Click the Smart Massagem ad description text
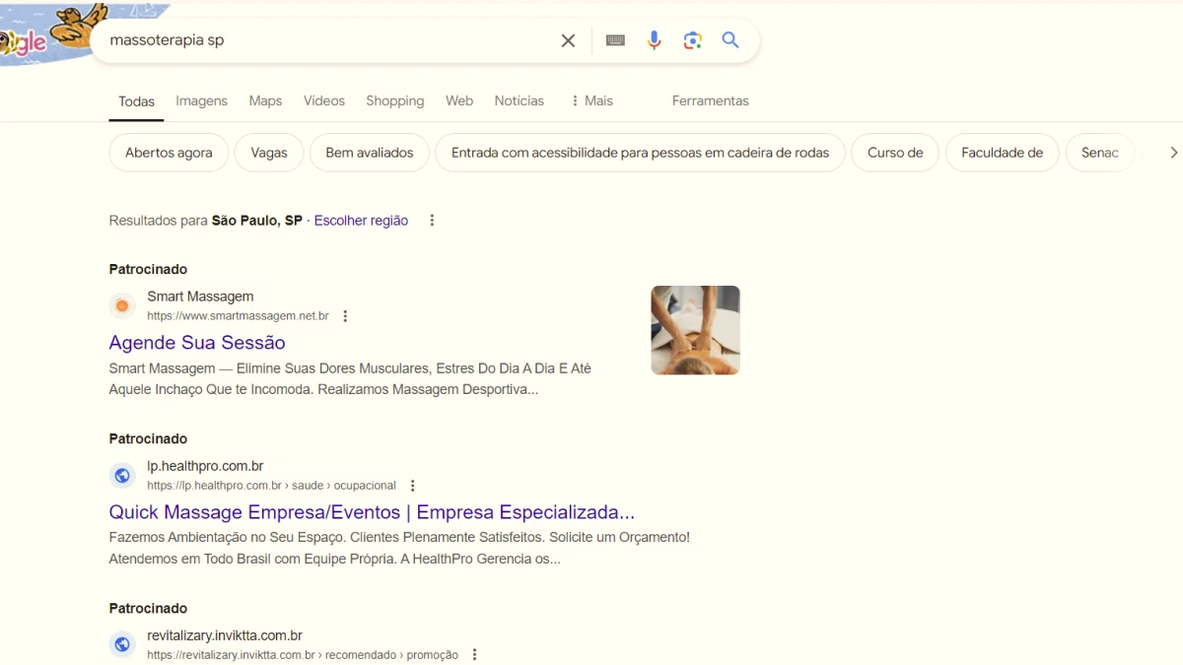The height and width of the screenshot is (665, 1183). point(350,379)
